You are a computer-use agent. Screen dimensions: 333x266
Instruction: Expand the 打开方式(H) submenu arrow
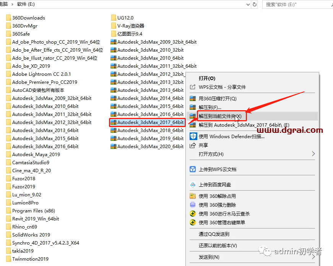pyautogui.click(x=313, y=154)
